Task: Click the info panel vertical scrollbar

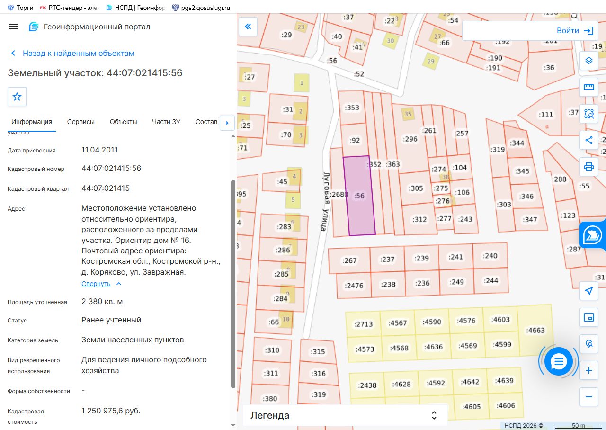Action: tap(232, 284)
